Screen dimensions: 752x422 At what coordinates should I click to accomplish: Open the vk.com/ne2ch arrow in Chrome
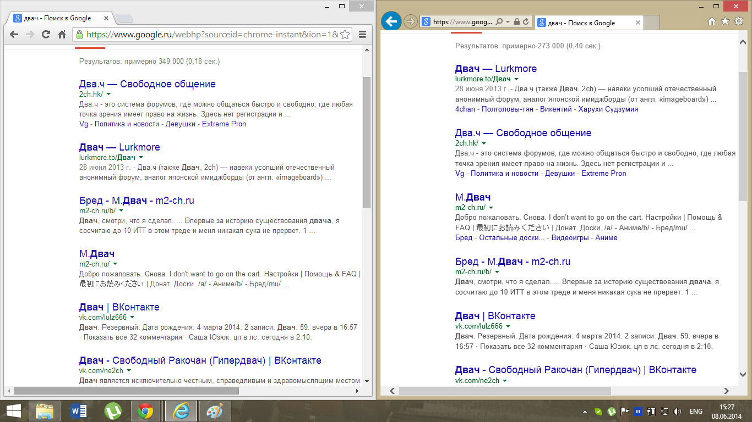pyautogui.click(x=129, y=371)
